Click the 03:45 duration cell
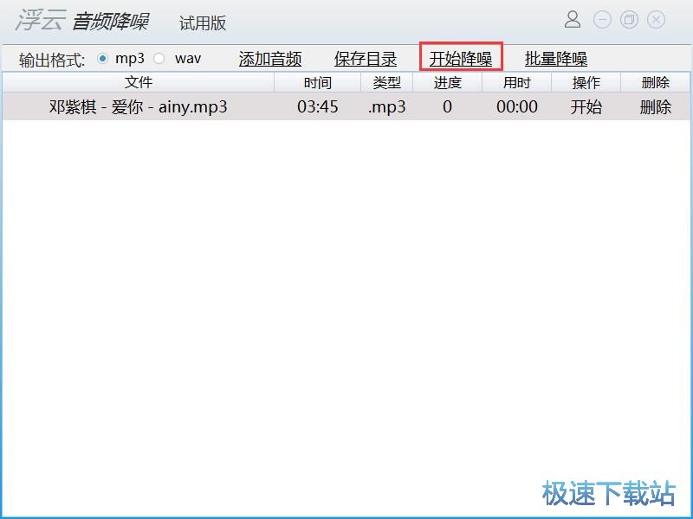Image resolution: width=693 pixels, height=519 pixels. 317,106
